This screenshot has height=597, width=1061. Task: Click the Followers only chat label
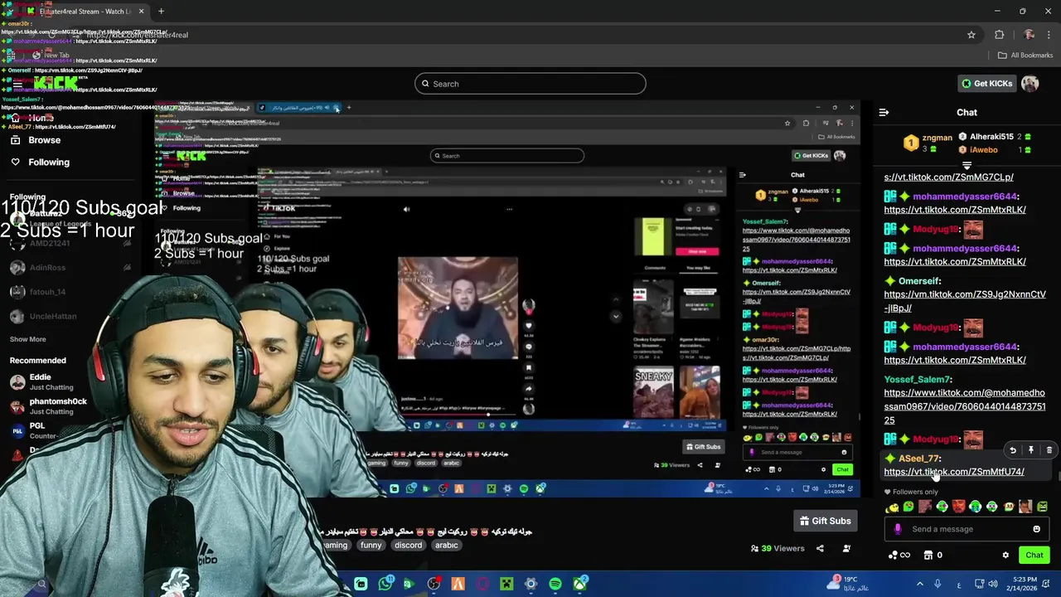pyautogui.click(x=911, y=492)
